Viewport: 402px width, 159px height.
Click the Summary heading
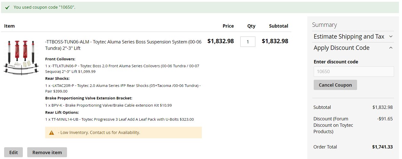324,25
